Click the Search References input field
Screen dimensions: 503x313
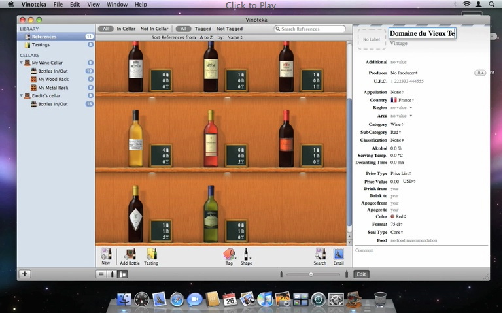pyautogui.click(x=310, y=29)
